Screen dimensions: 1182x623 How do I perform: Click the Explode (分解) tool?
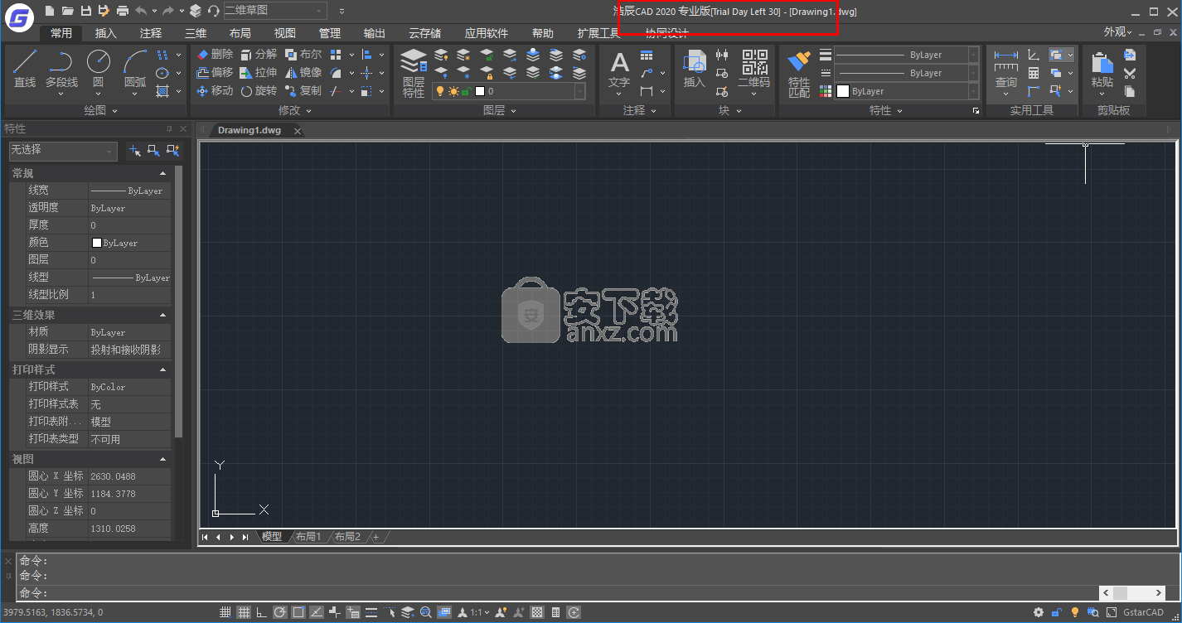259,54
